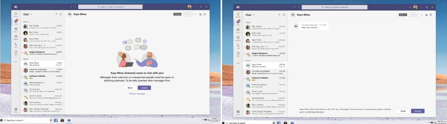Open Chat rail icon in left Teams window
This screenshot has width=447, height=124.
point(16,22)
